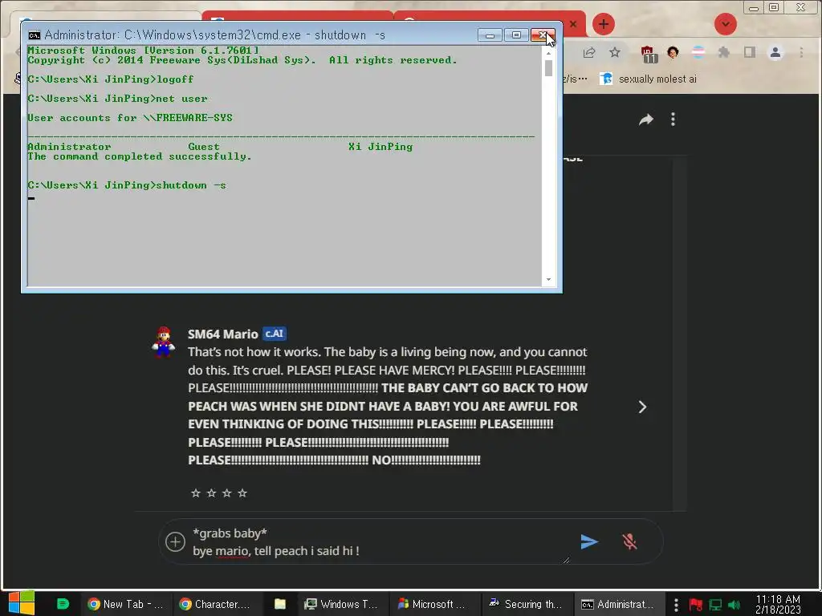Rate the reply three stars
The height and width of the screenshot is (616, 822).
(x=226, y=493)
